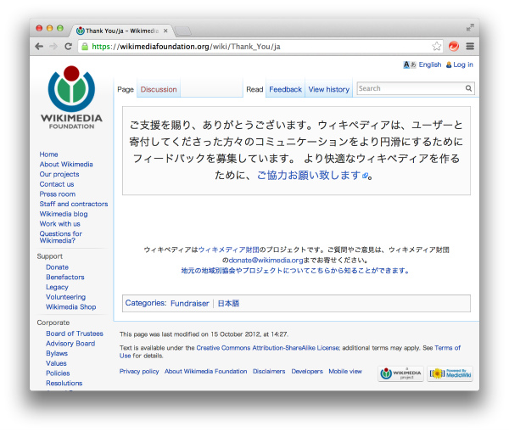Open the Values link
The image size is (509, 432).
pos(56,363)
